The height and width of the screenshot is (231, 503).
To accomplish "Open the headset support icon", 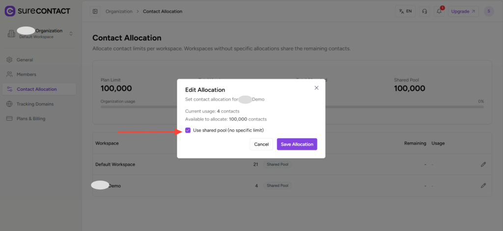I will [424, 11].
